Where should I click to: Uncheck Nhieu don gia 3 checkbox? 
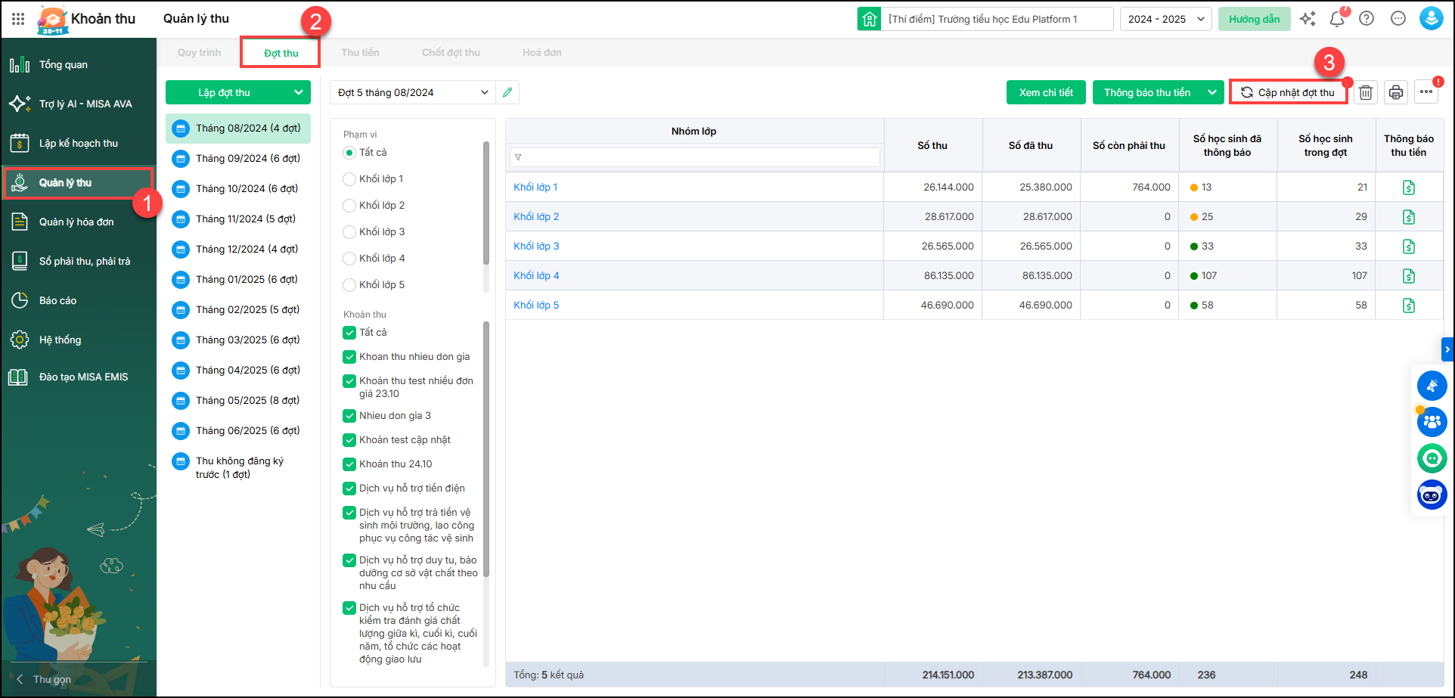tap(349, 416)
